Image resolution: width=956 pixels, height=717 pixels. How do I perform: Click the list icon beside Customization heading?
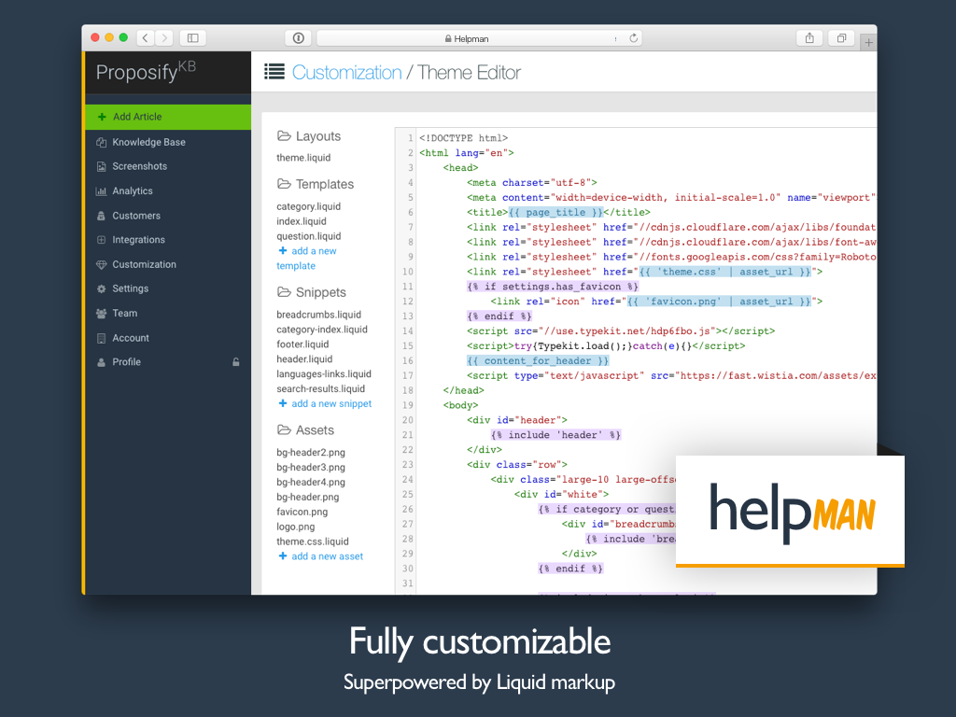point(274,72)
